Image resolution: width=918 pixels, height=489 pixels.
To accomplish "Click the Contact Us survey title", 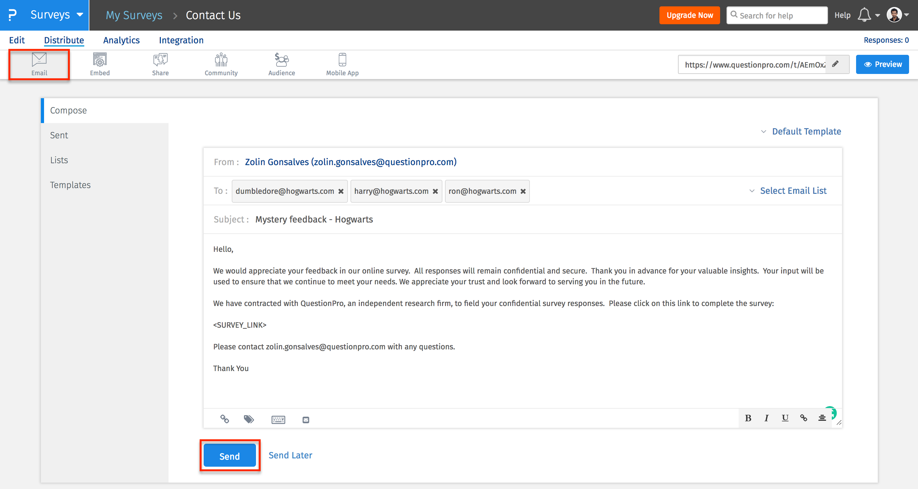I will (x=213, y=15).
